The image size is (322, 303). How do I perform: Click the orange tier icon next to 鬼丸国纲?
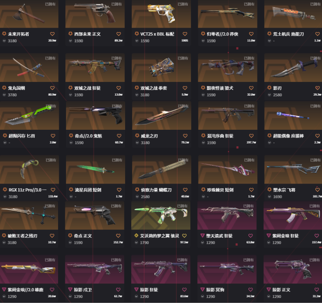(x=4, y=88)
